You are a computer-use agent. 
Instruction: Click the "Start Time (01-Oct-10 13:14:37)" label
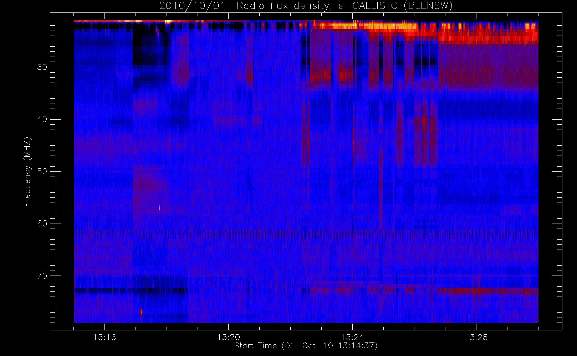pos(306,346)
